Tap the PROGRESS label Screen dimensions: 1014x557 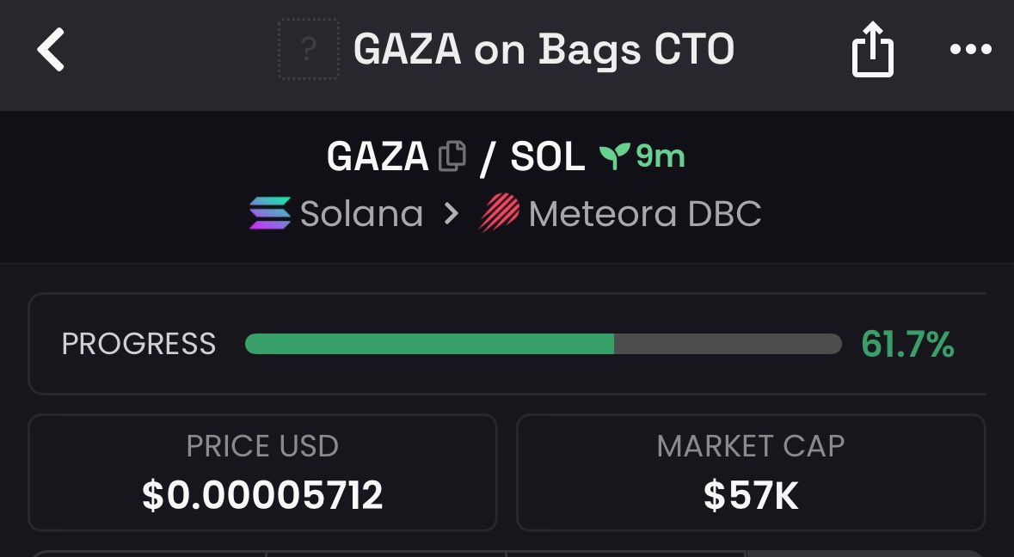click(138, 344)
